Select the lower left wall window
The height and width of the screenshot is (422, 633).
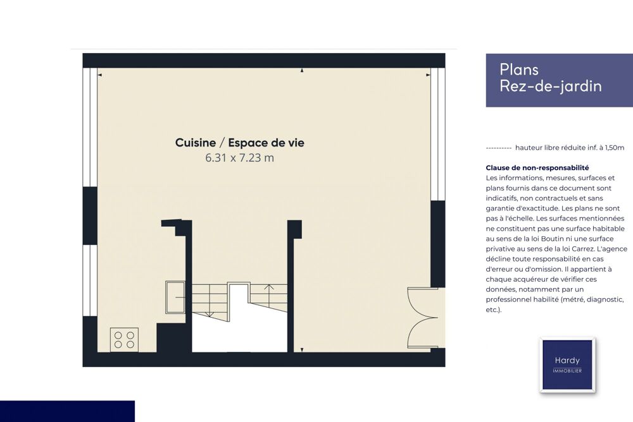point(90,280)
